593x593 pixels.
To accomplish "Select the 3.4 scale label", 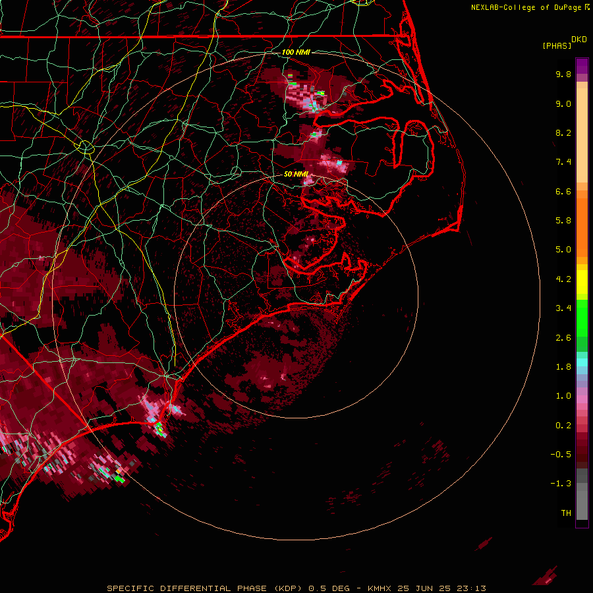I will (563, 308).
